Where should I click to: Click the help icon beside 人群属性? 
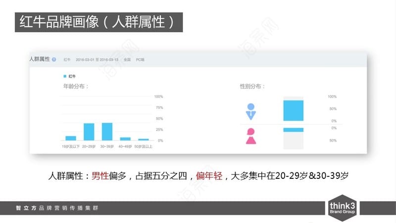pyautogui.click(x=54, y=59)
